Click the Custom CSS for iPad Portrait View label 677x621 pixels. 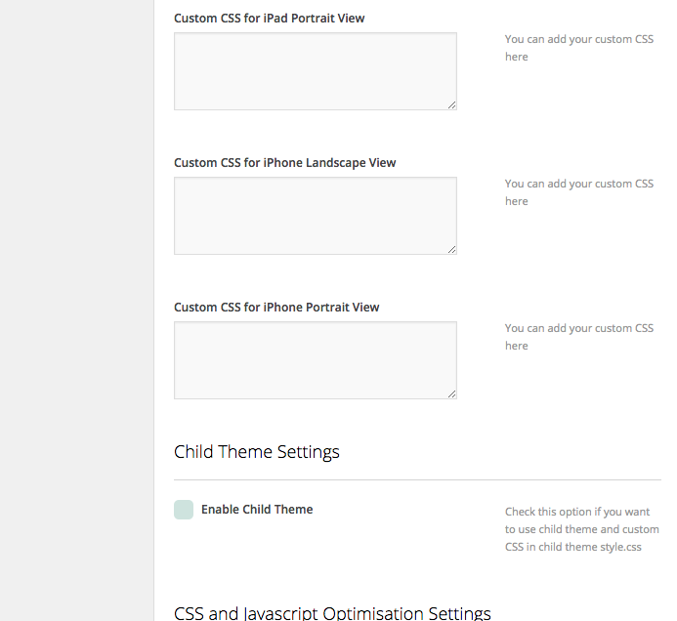tap(270, 19)
